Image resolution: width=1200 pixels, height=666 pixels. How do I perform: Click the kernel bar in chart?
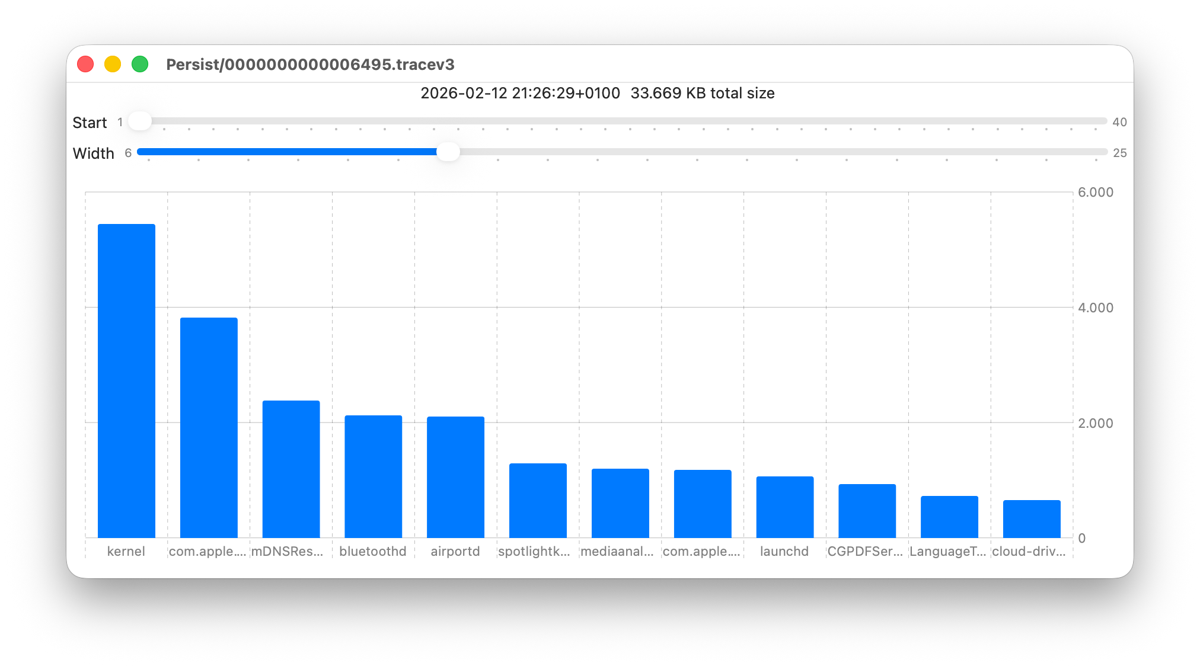(126, 380)
